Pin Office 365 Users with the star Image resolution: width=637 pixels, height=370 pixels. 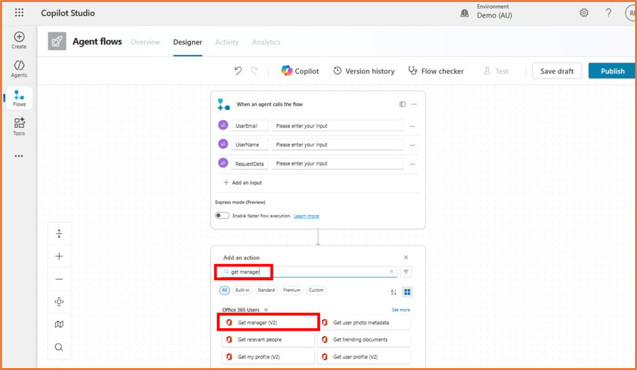point(265,310)
